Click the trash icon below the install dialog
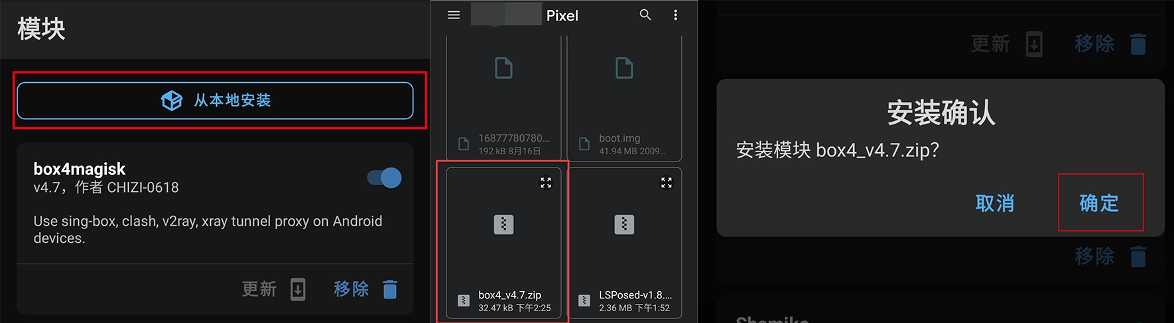 [1138, 256]
